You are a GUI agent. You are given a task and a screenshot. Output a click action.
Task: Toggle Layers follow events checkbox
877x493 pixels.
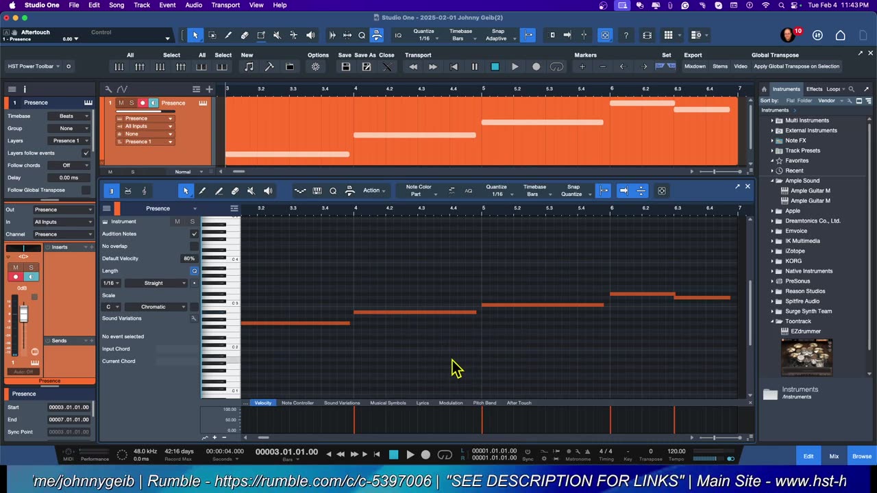86,153
